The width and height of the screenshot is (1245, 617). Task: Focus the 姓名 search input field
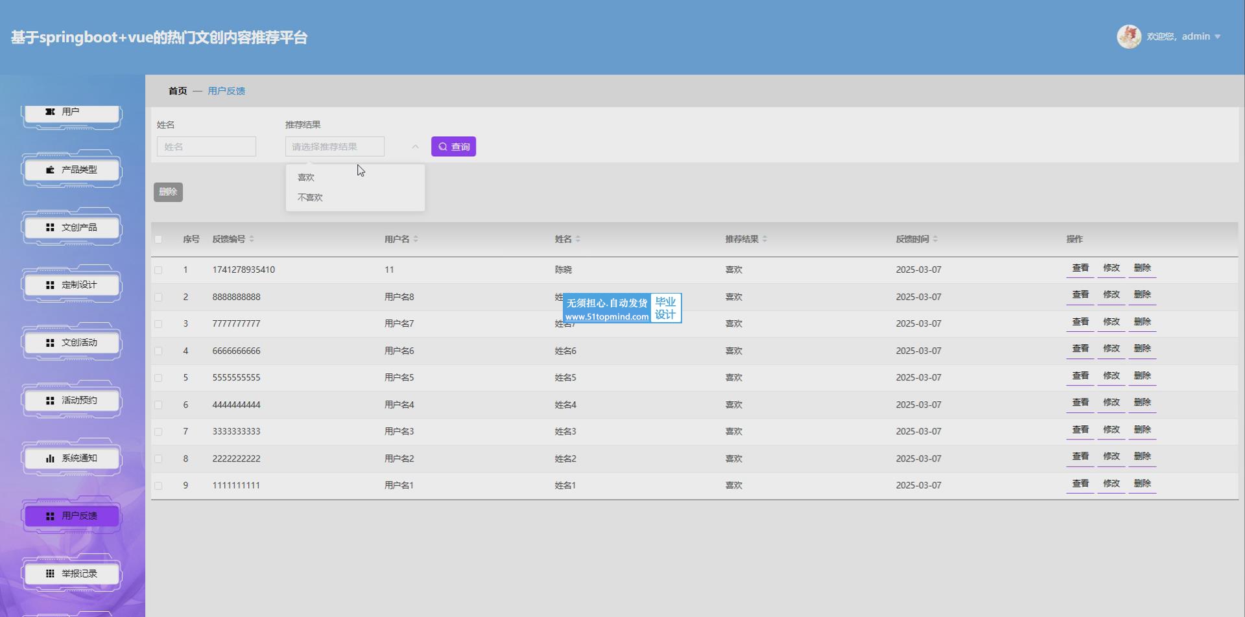tap(206, 147)
